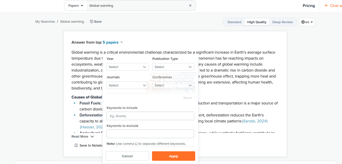Click the Apply filters button
342x164 pixels.
[x=173, y=156]
